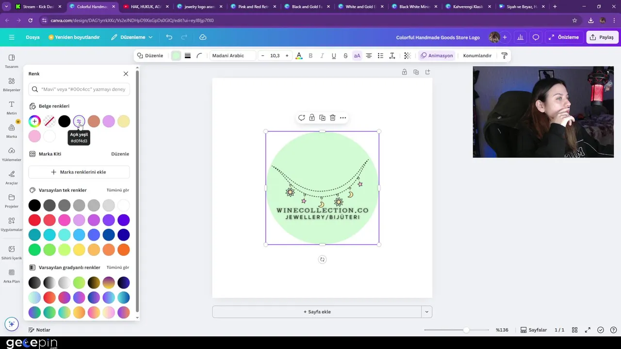Click the zoom slider in bottom bar
Viewport: 621px width, 349px height.
[x=457, y=330]
